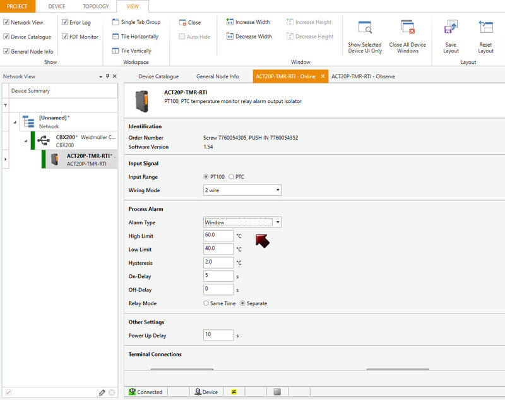Open the ACT20P-TMR-RTI - Observe tab

pyautogui.click(x=363, y=76)
